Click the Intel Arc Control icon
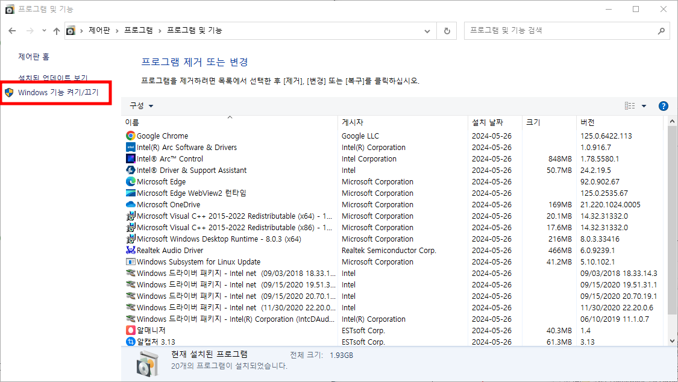Viewport: 678px width, 382px height. tap(131, 158)
